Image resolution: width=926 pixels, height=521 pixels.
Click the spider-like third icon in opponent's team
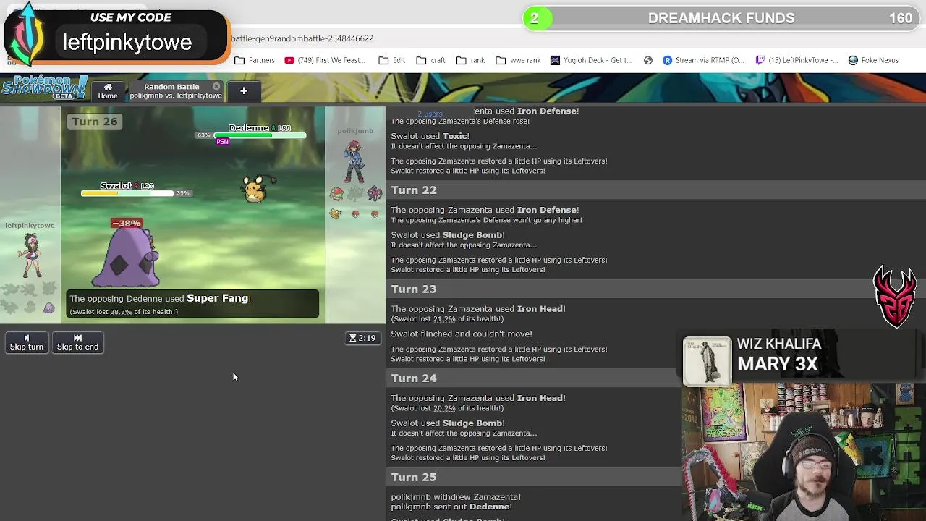374,193
